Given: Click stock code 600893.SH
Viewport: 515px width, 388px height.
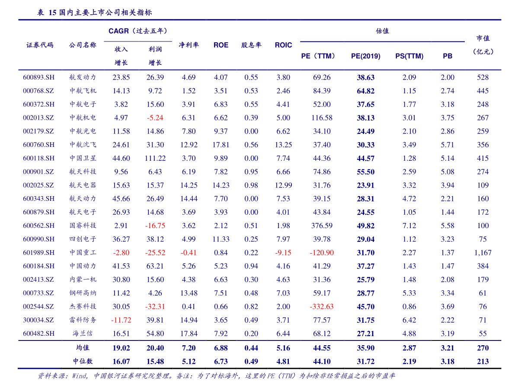Looking at the screenshot, I should pyautogui.click(x=39, y=77).
